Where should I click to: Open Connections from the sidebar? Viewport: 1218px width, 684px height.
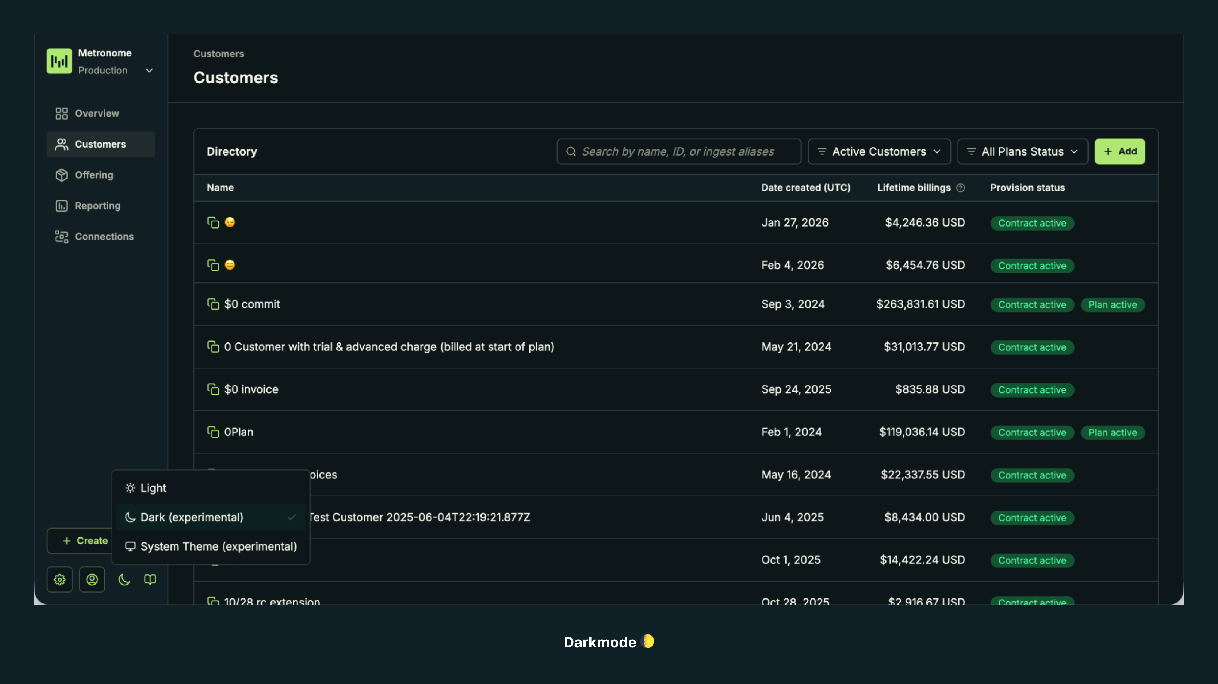62,236
